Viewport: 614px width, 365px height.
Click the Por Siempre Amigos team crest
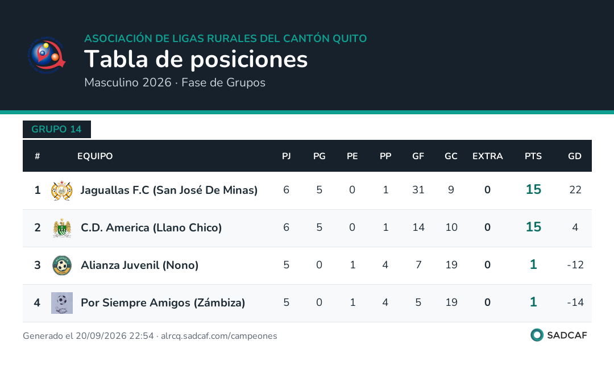tap(62, 303)
